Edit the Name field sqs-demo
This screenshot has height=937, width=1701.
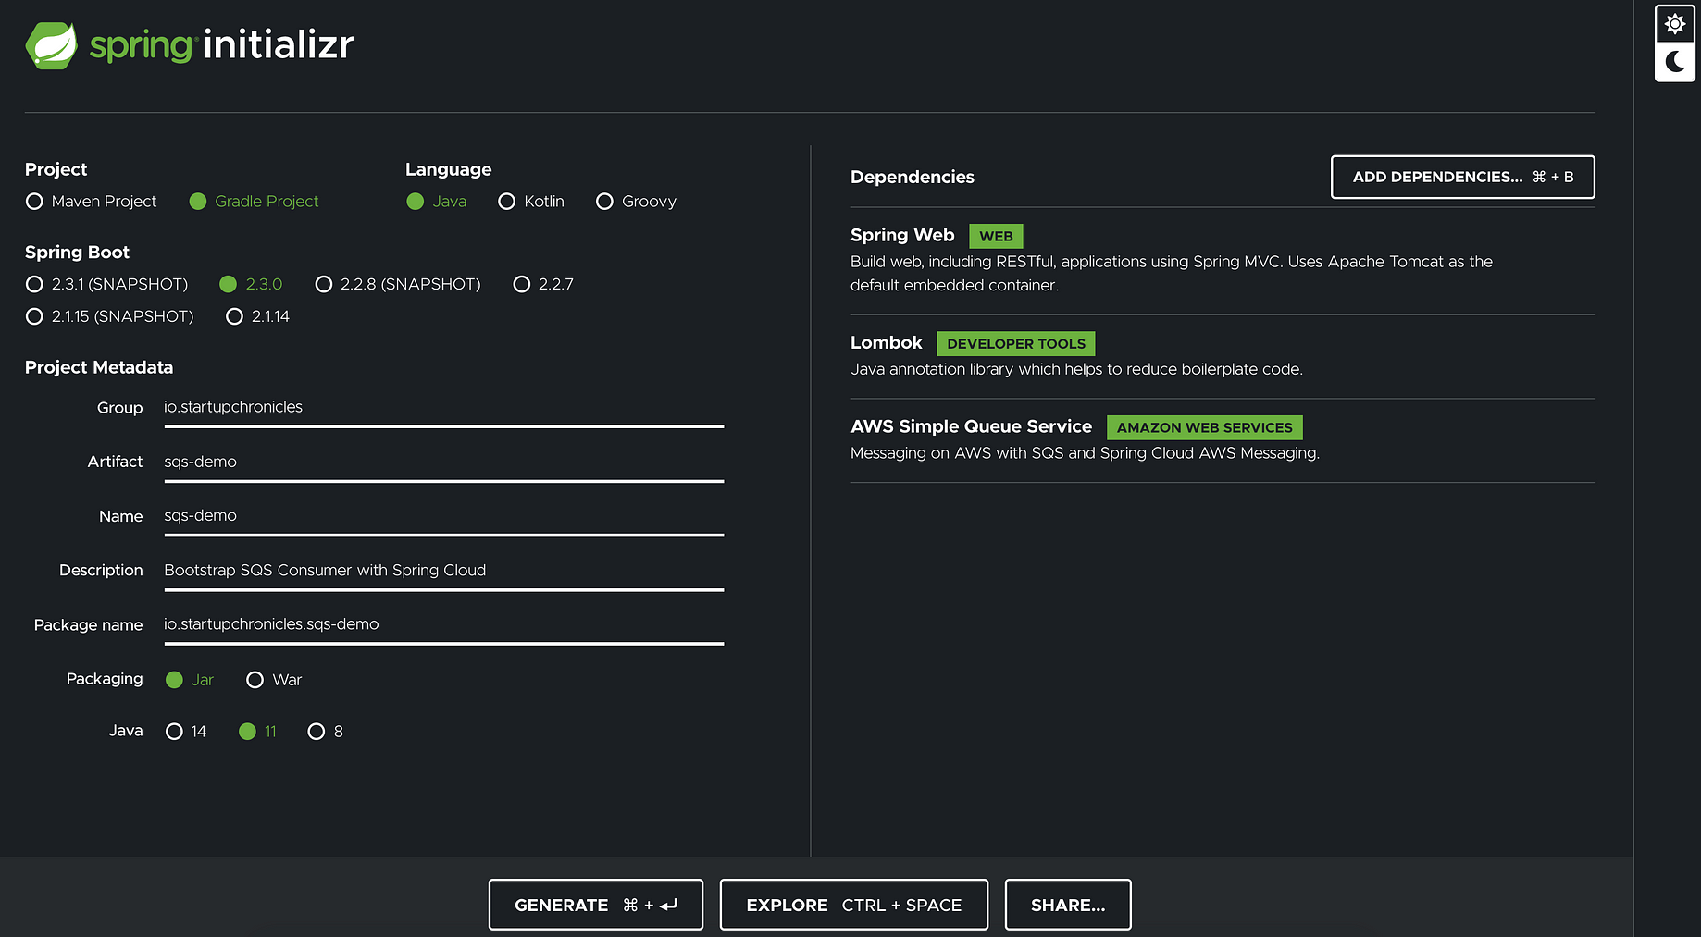coord(444,516)
